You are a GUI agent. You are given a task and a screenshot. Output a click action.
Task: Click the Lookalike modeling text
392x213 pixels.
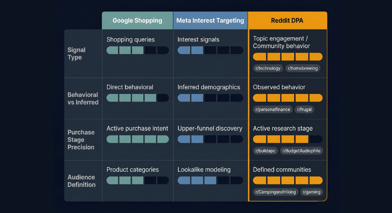click(204, 170)
